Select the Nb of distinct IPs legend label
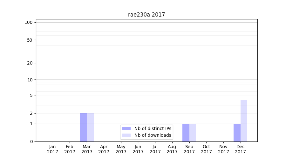The width and height of the screenshot is (286, 159). pyautogui.click(x=153, y=128)
